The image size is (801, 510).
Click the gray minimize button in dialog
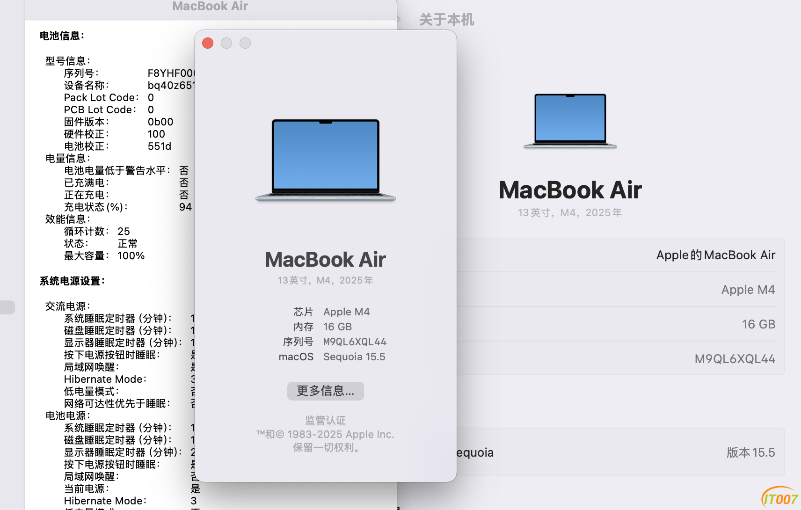click(226, 44)
